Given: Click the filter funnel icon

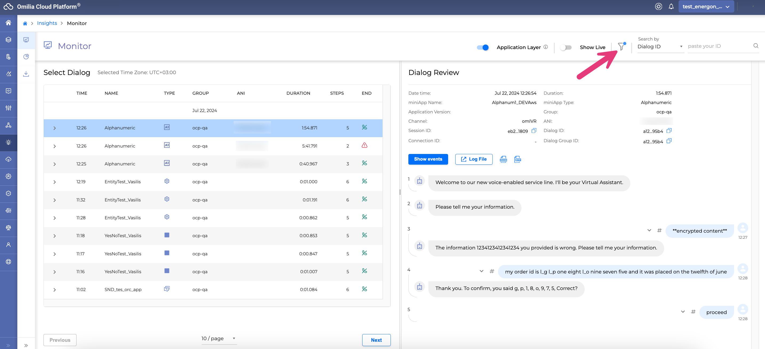Looking at the screenshot, I should tap(621, 47).
